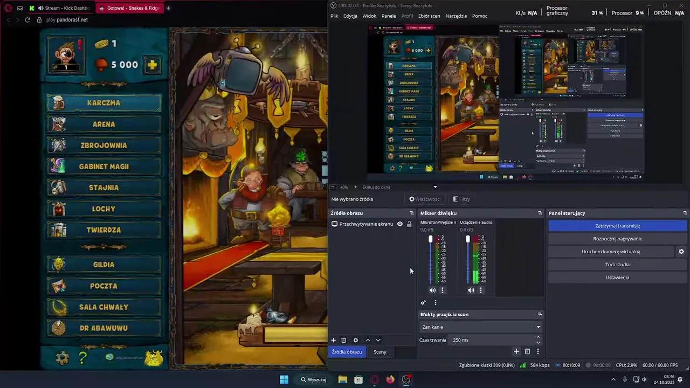The height and width of the screenshot is (388, 690).
Task: Open Mikrofon/Wejście channel options three-dot menu
Action: pyautogui.click(x=443, y=290)
